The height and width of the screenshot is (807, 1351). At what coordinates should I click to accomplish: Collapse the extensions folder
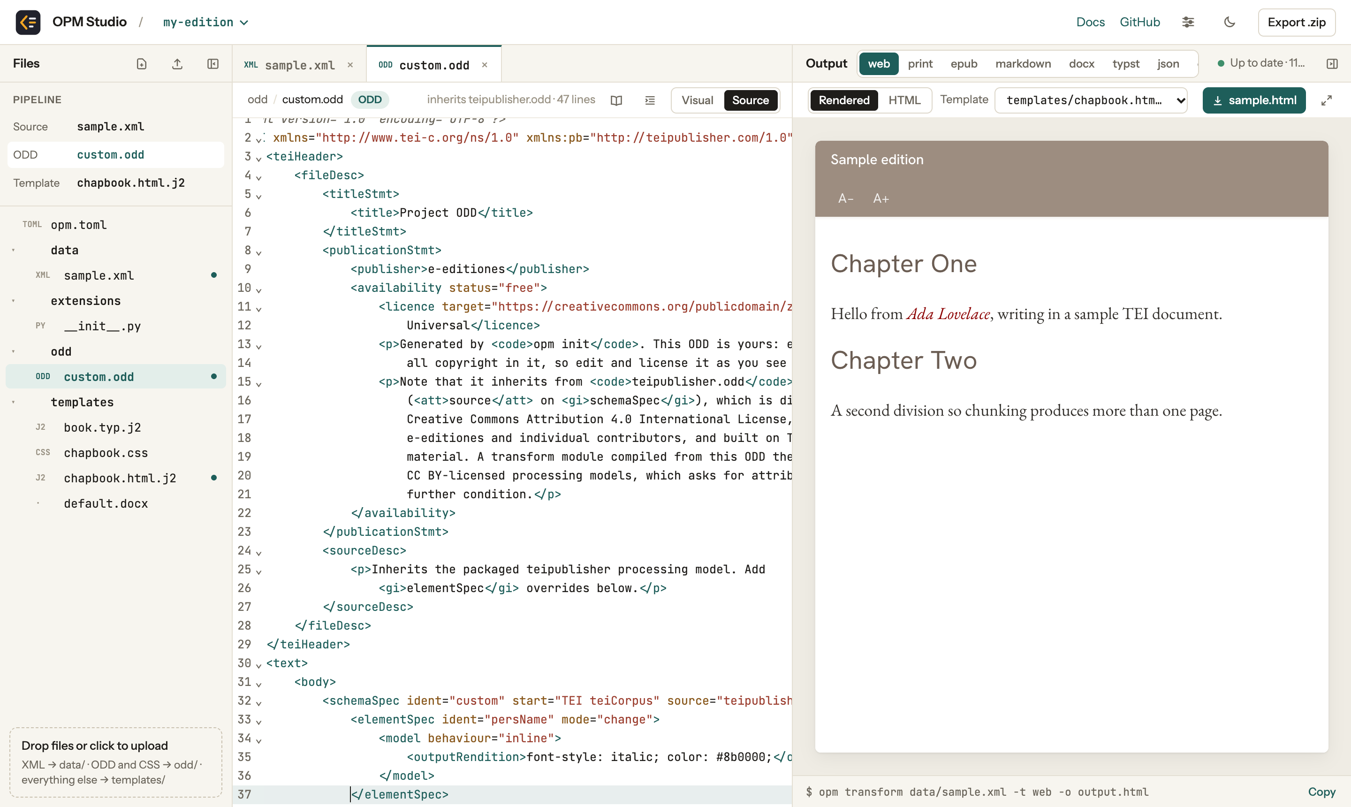[14, 301]
